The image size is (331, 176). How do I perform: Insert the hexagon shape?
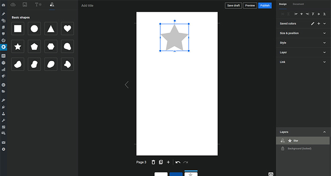pos(51,47)
